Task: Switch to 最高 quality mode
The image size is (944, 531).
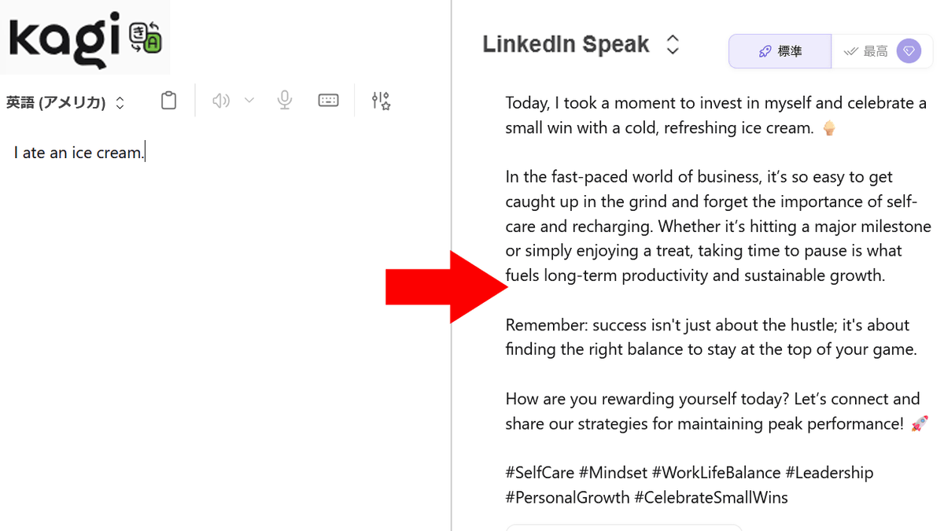Action: click(x=865, y=51)
